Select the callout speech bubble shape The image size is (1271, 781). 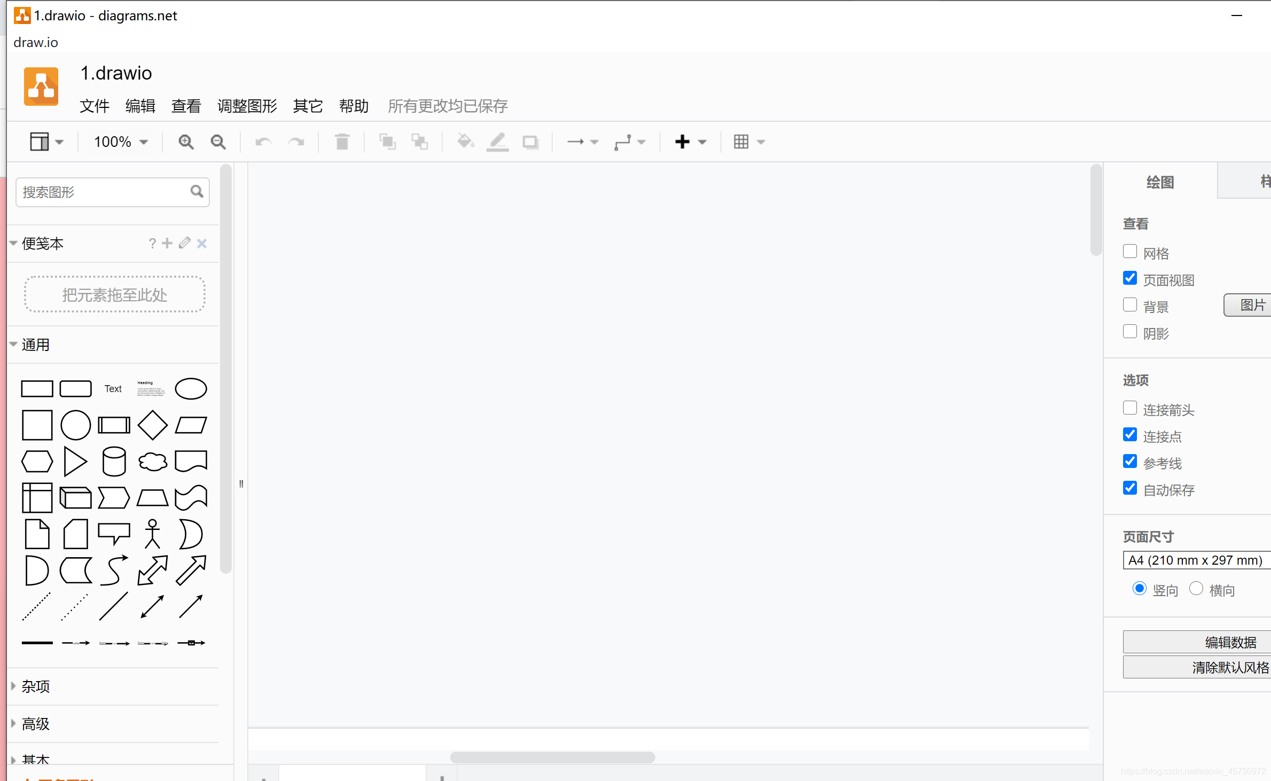coord(114,534)
